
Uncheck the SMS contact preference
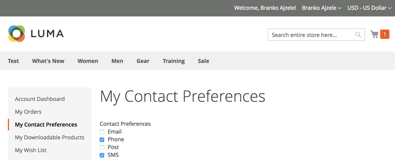pyautogui.click(x=102, y=155)
